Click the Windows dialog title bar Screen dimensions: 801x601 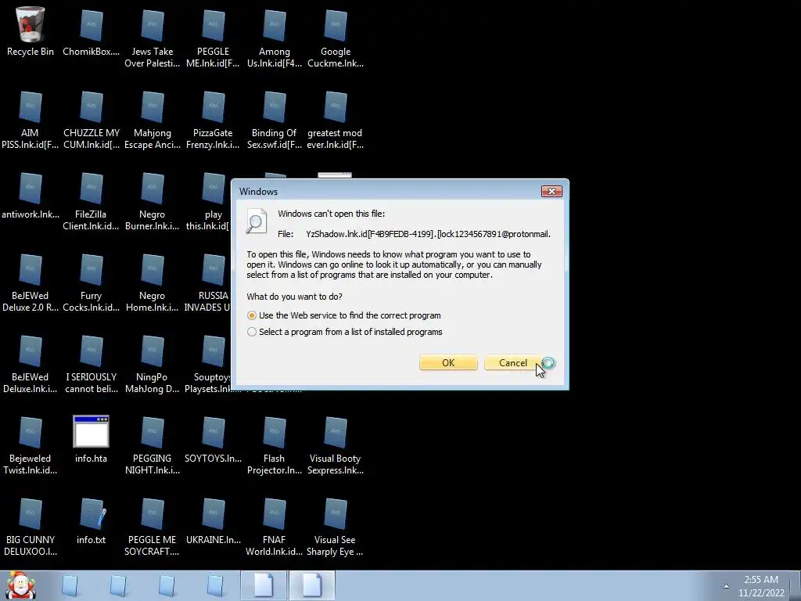click(388, 191)
